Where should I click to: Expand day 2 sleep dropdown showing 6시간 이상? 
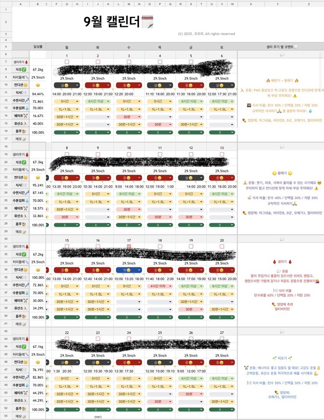click(x=98, y=101)
